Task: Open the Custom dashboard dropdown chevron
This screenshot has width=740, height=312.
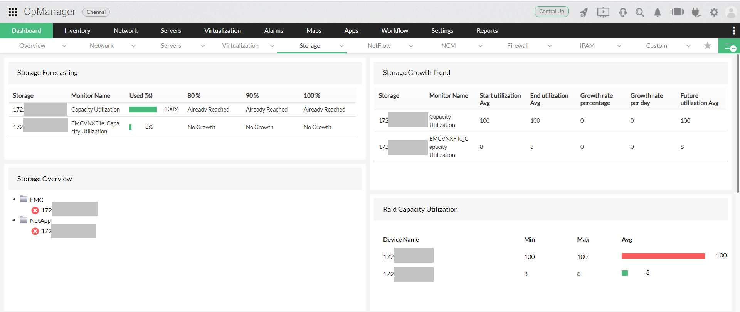Action: click(688, 46)
